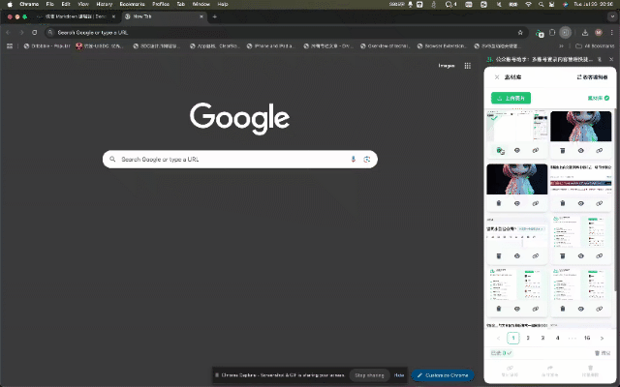Click the pagination ellipsis to jump pages
The width and height of the screenshot is (620, 387).
coord(573,338)
